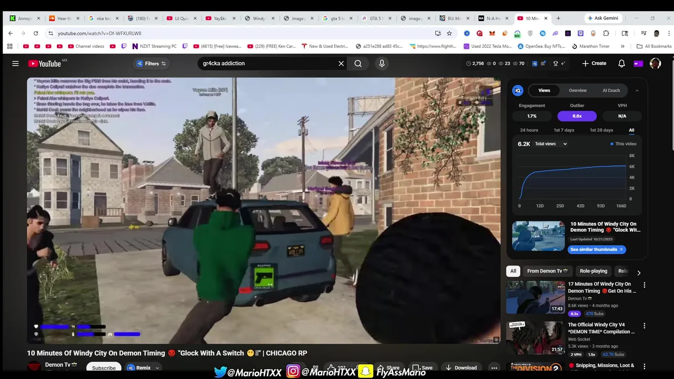
Task: Open a new browser tab
Action: click(x=558, y=18)
